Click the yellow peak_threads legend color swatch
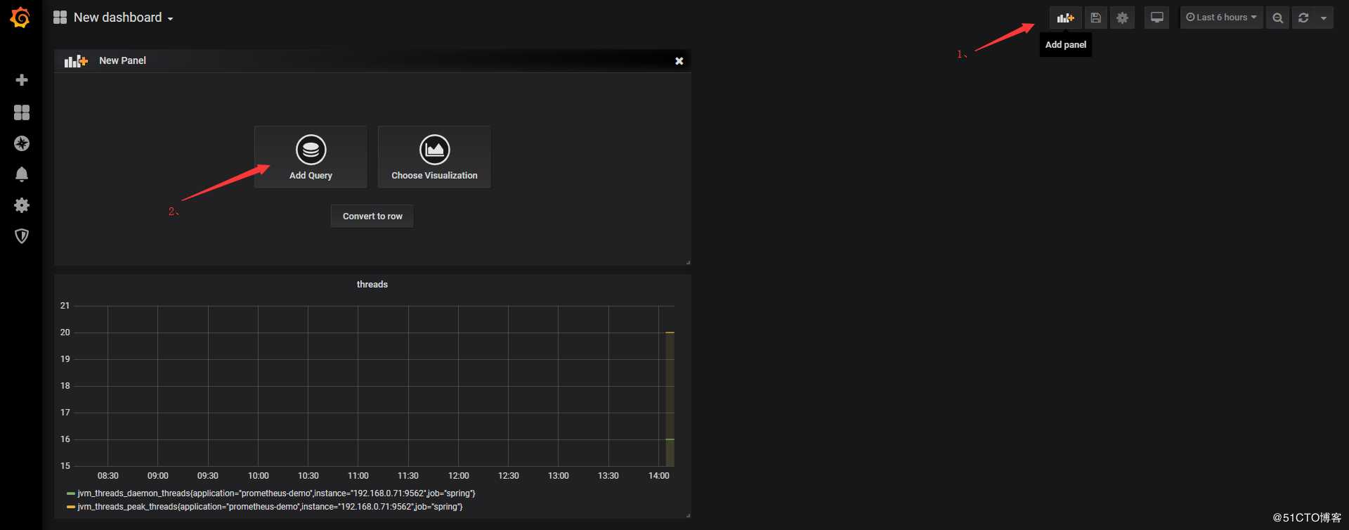This screenshot has width=1349, height=530. (x=71, y=507)
